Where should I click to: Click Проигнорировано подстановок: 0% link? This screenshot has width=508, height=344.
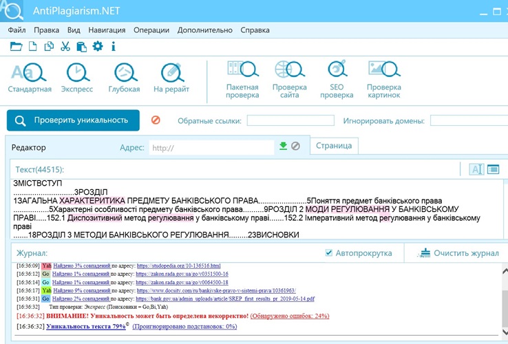pyautogui.click(x=184, y=326)
